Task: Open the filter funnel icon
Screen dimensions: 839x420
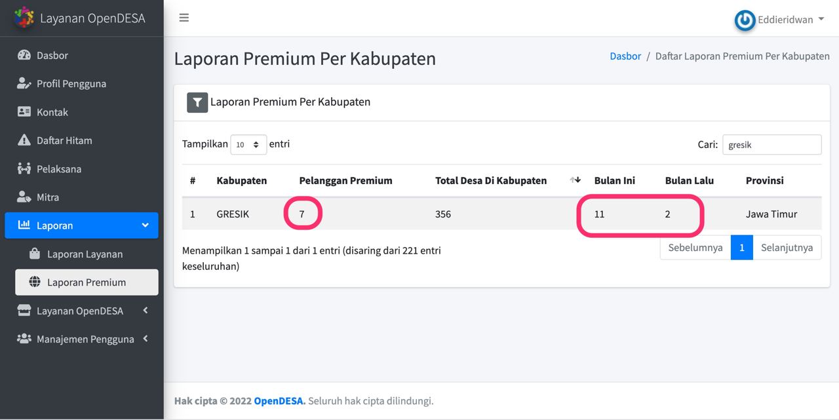Action: pos(197,102)
